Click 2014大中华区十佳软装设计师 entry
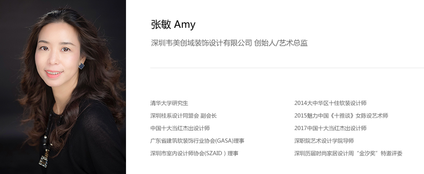The width and height of the screenshot is (424, 174). click(330, 103)
